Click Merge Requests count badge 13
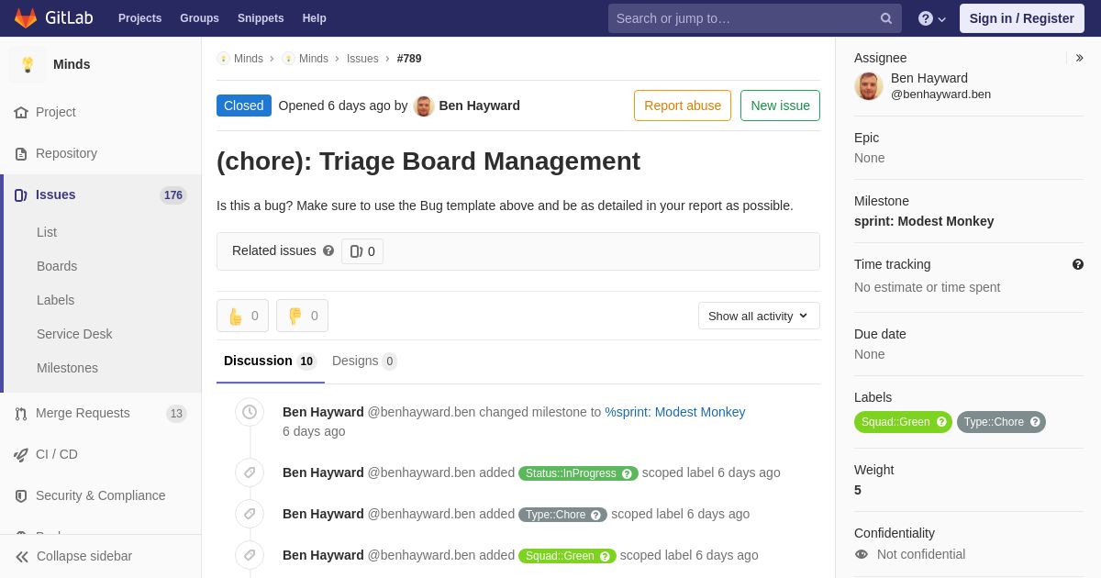 tap(176, 414)
